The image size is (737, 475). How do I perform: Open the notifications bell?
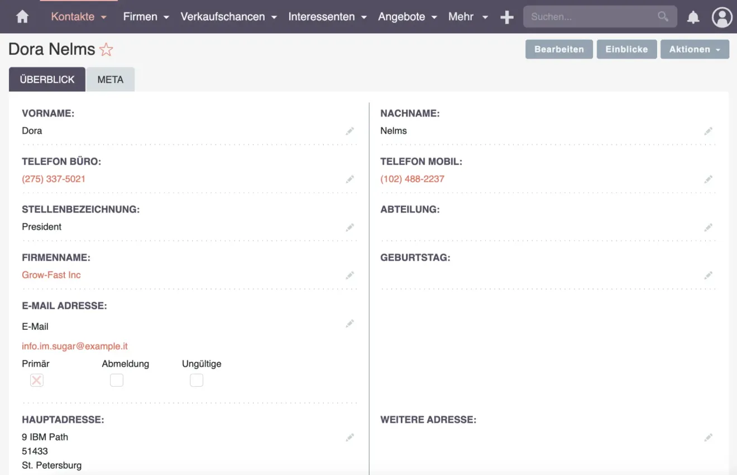point(693,17)
